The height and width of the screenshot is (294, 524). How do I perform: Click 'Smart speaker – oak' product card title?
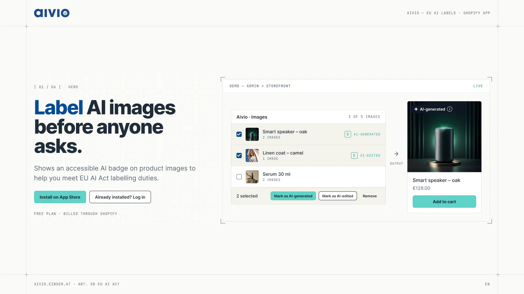437,180
